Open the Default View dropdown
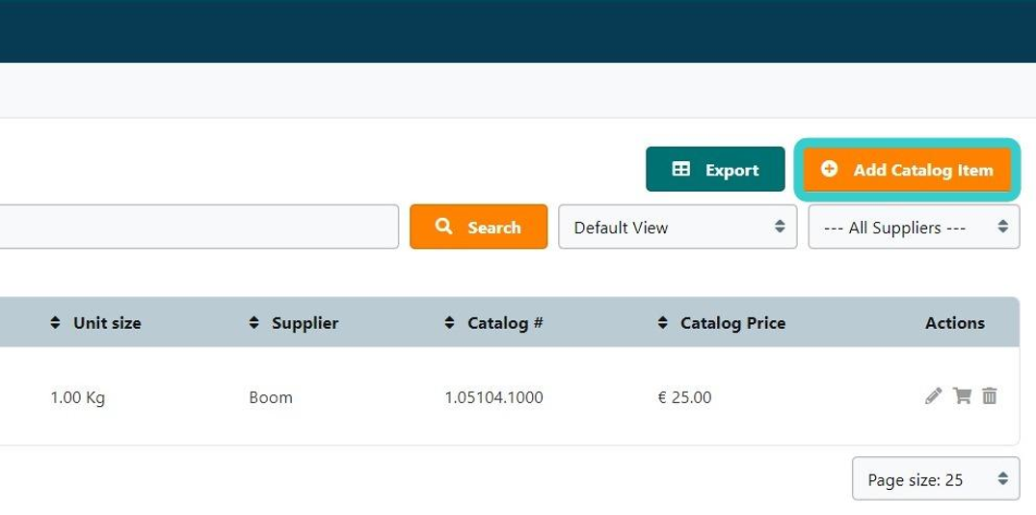This screenshot has height=515, width=1036. point(677,228)
